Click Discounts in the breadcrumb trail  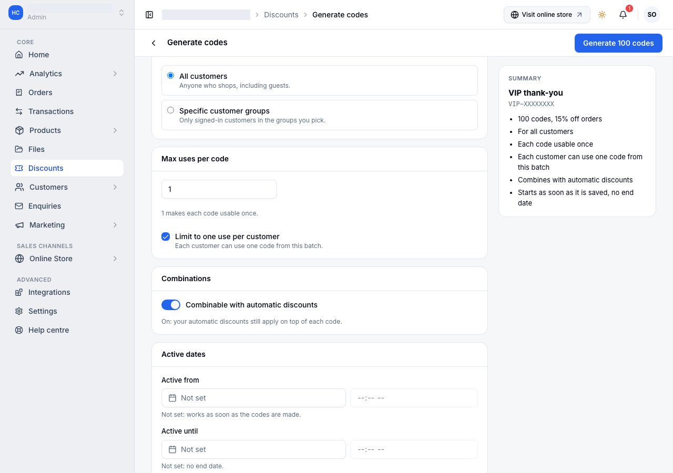[281, 15]
